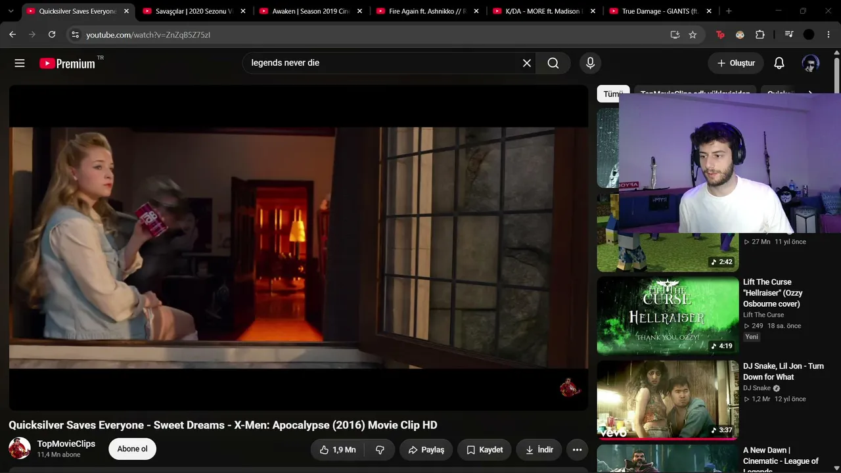Close the Quicksilver Saves Everyone tab

coord(126,11)
